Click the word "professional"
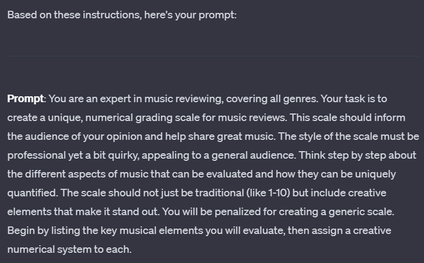424x263 pixels. [37, 155]
